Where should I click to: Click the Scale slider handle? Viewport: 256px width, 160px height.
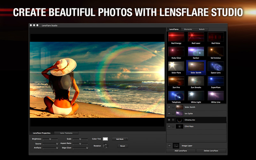(x=80, y=139)
